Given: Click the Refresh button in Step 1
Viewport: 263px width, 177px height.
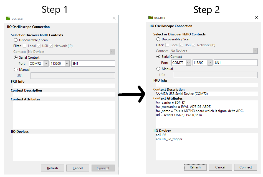Looking at the screenshot, I should point(52,168).
